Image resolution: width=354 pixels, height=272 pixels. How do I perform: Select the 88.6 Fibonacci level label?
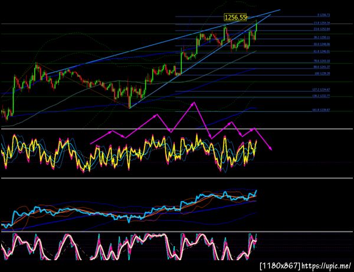(x=322, y=67)
